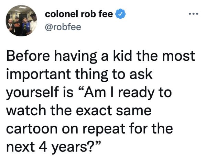
Task: Open colonel rob fee's profile picture
Action: (21, 21)
